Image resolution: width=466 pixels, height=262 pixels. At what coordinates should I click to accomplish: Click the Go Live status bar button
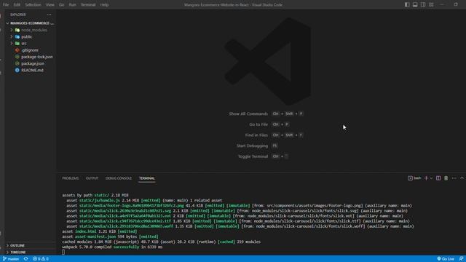coord(446,259)
